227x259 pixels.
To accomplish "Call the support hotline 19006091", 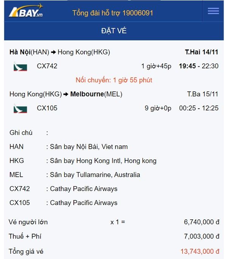I will tap(113, 13).
